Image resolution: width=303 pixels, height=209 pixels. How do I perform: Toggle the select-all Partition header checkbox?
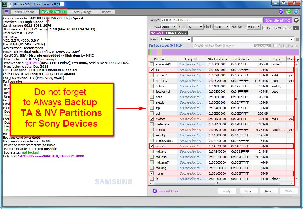pyautogui.click(x=151, y=59)
